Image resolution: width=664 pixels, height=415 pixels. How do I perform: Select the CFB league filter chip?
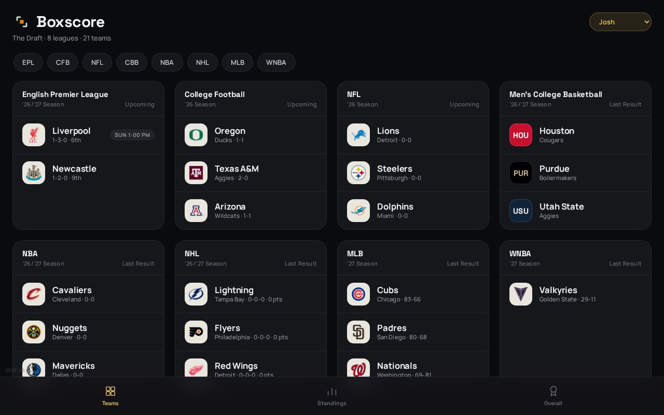pos(63,62)
